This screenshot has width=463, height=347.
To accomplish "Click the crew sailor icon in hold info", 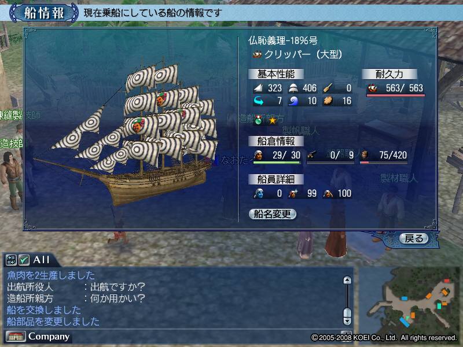I will click(x=258, y=154).
